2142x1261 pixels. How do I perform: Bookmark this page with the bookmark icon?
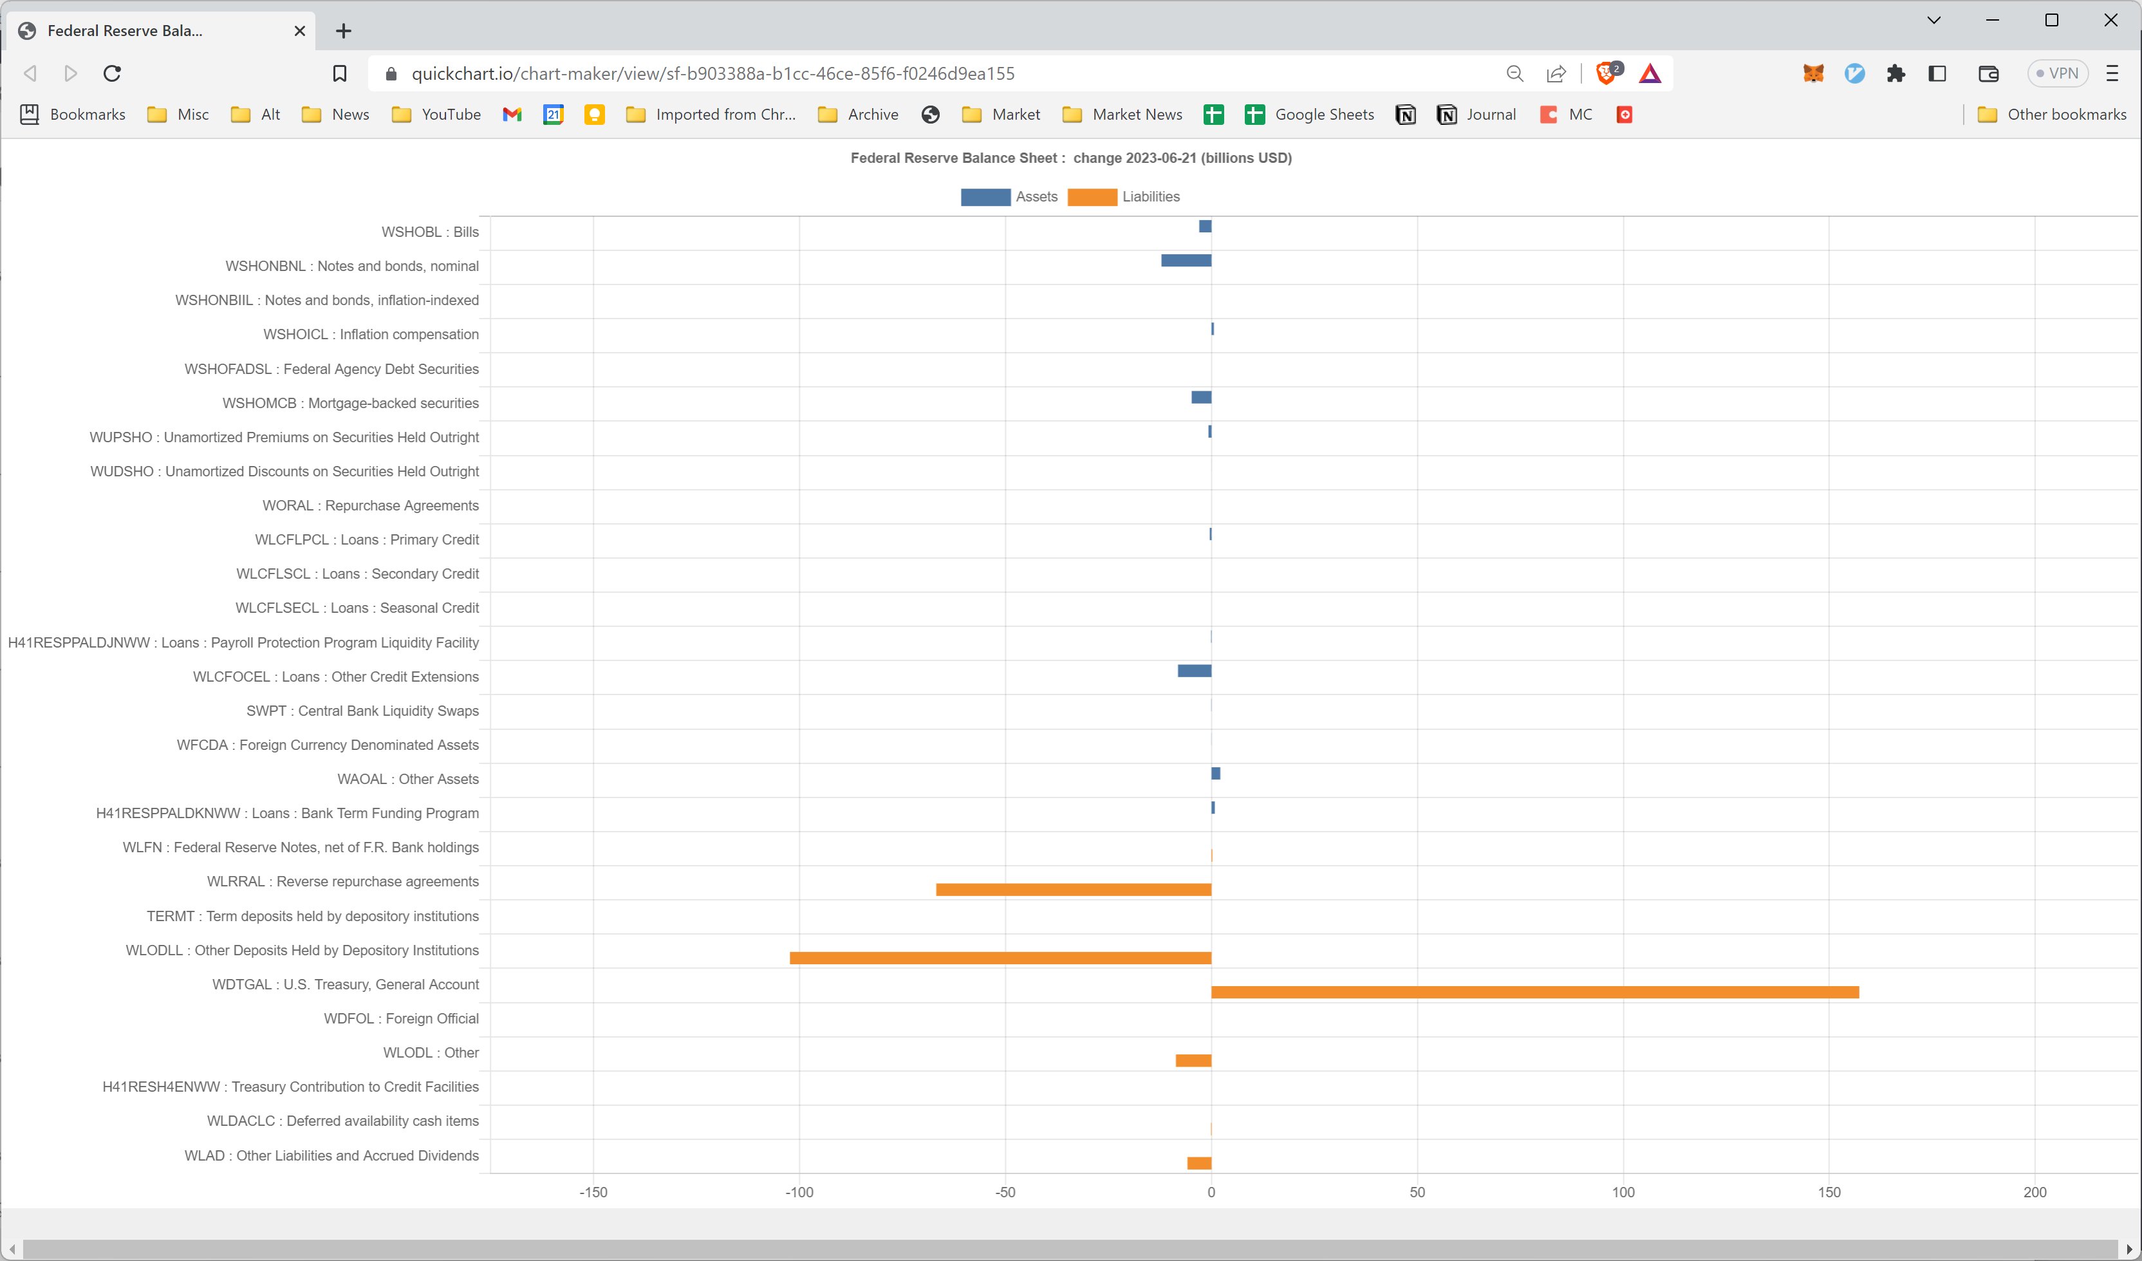[339, 73]
